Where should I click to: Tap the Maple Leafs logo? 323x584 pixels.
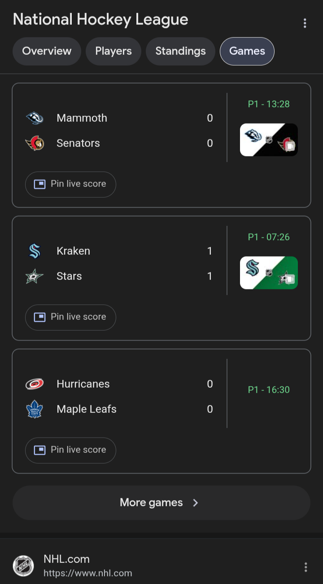[35, 409]
